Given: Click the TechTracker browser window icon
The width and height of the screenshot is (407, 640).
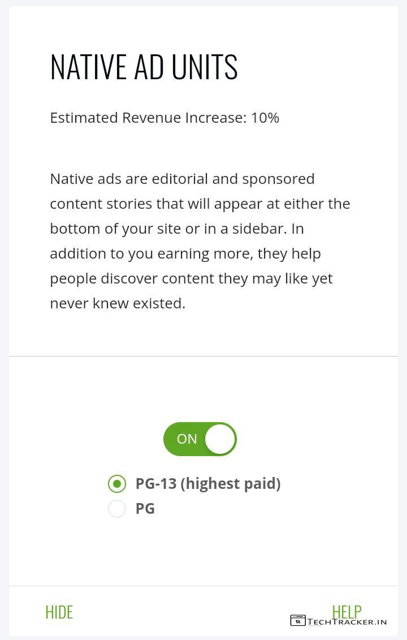Looking at the screenshot, I should (298, 621).
